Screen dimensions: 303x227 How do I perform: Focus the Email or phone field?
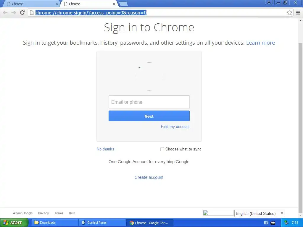pyautogui.click(x=149, y=102)
